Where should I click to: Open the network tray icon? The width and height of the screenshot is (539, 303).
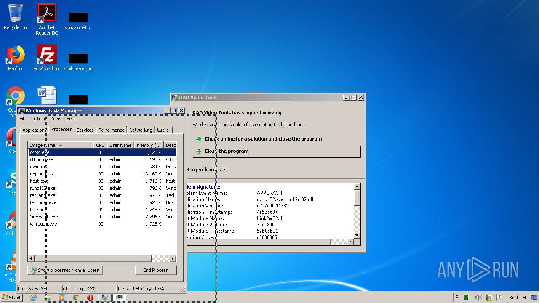coord(489,298)
